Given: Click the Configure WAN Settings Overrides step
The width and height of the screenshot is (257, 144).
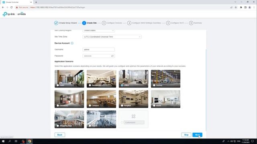Looking at the screenshot, I should [144, 23].
